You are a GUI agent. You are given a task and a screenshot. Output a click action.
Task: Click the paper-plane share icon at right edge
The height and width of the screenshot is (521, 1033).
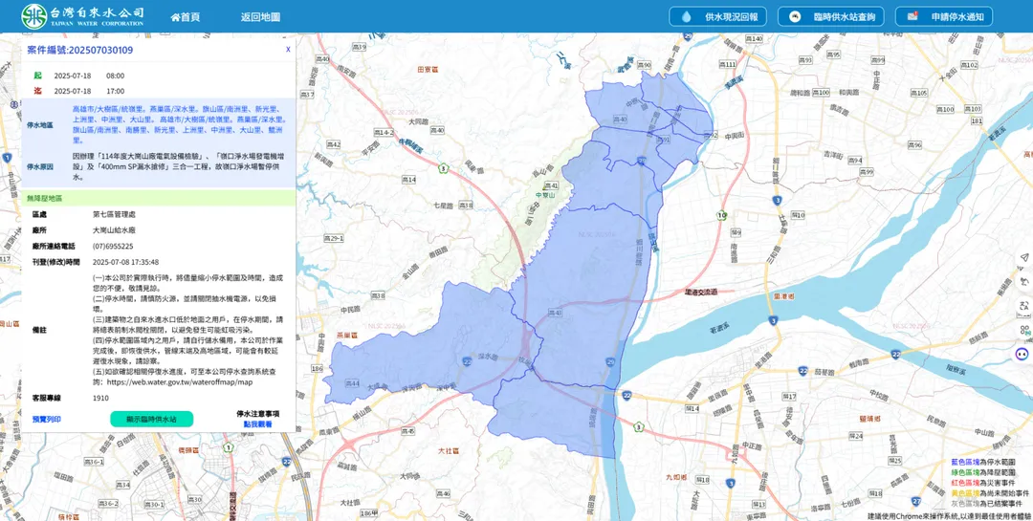[x=1023, y=257]
